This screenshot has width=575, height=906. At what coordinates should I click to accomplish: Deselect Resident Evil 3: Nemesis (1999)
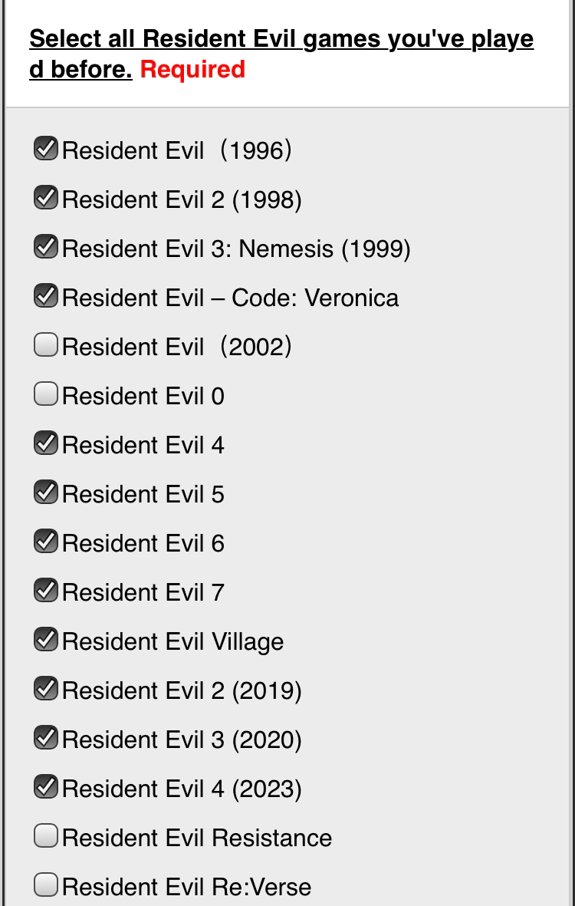click(x=45, y=247)
